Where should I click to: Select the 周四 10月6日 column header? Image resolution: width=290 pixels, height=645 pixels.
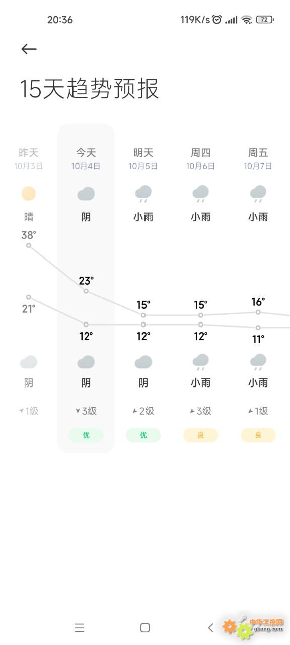pyautogui.click(x=201, y=158)
